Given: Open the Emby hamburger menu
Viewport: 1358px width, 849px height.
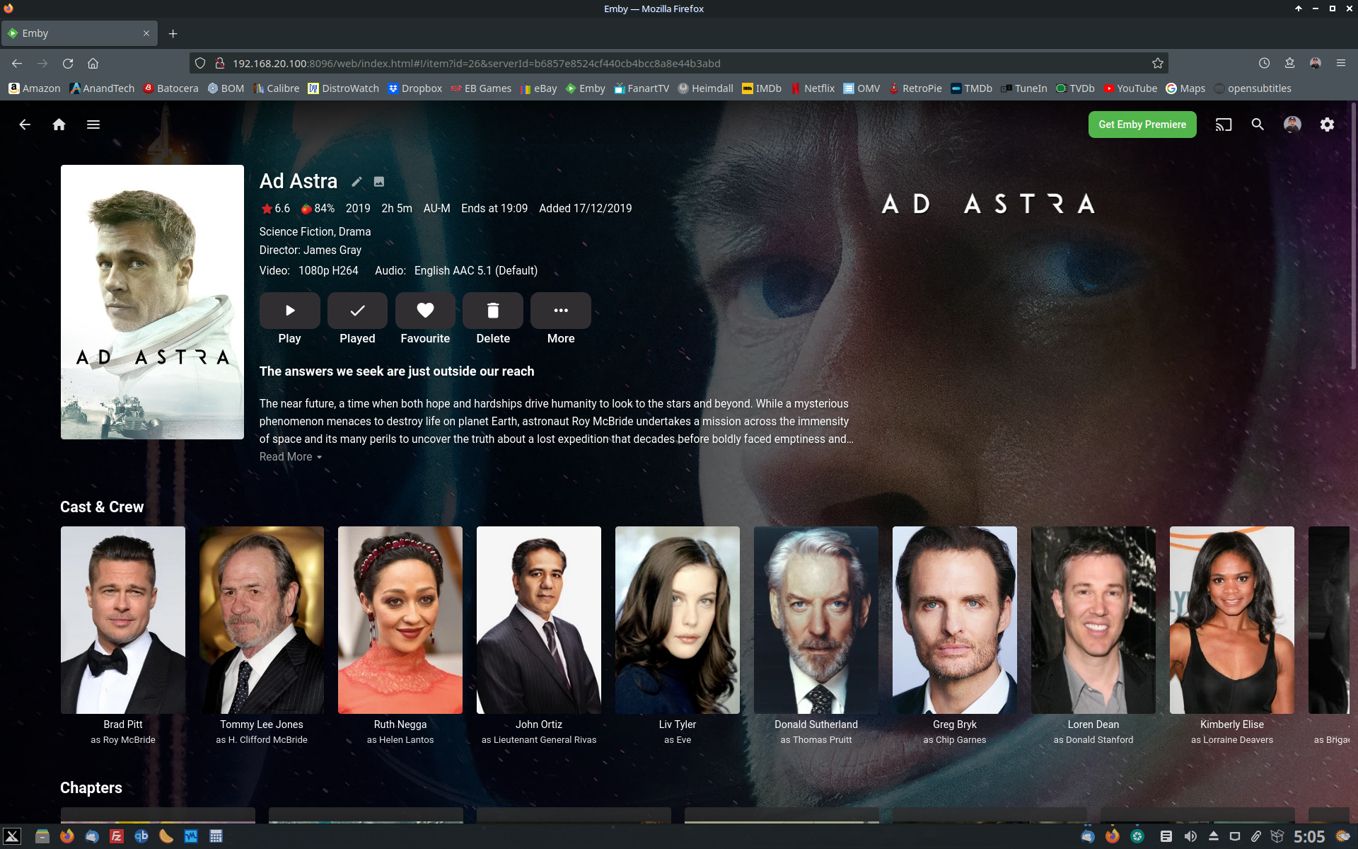Looking at the screenshot, I should tap(93, 125).
